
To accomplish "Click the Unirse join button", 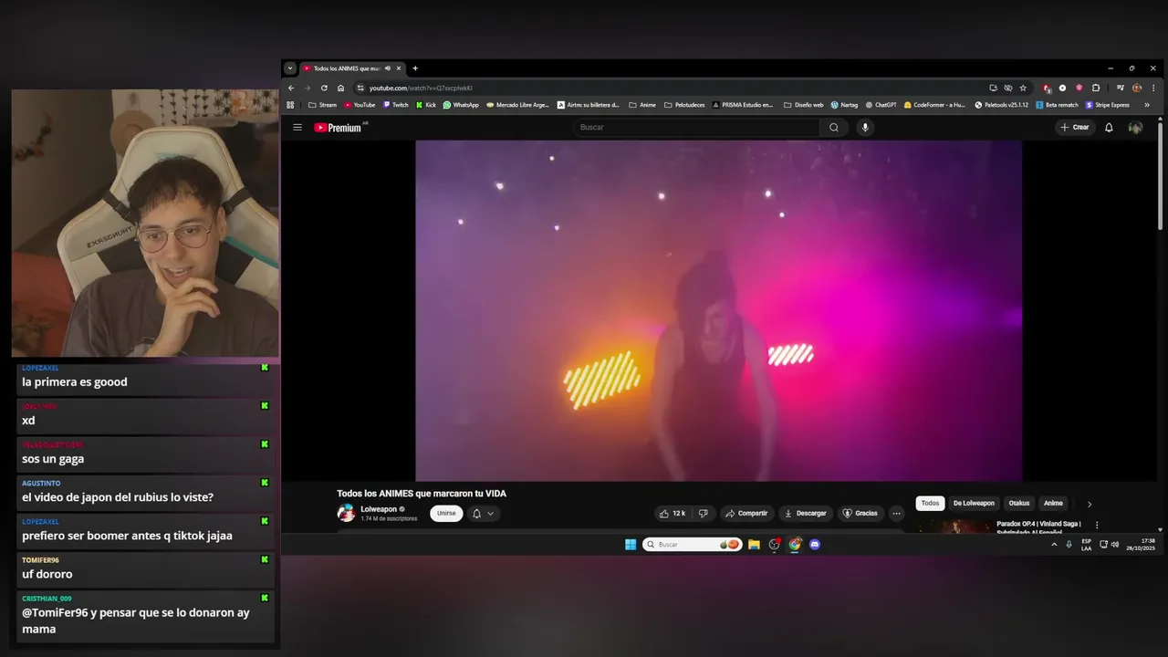I will coord(446,513).
